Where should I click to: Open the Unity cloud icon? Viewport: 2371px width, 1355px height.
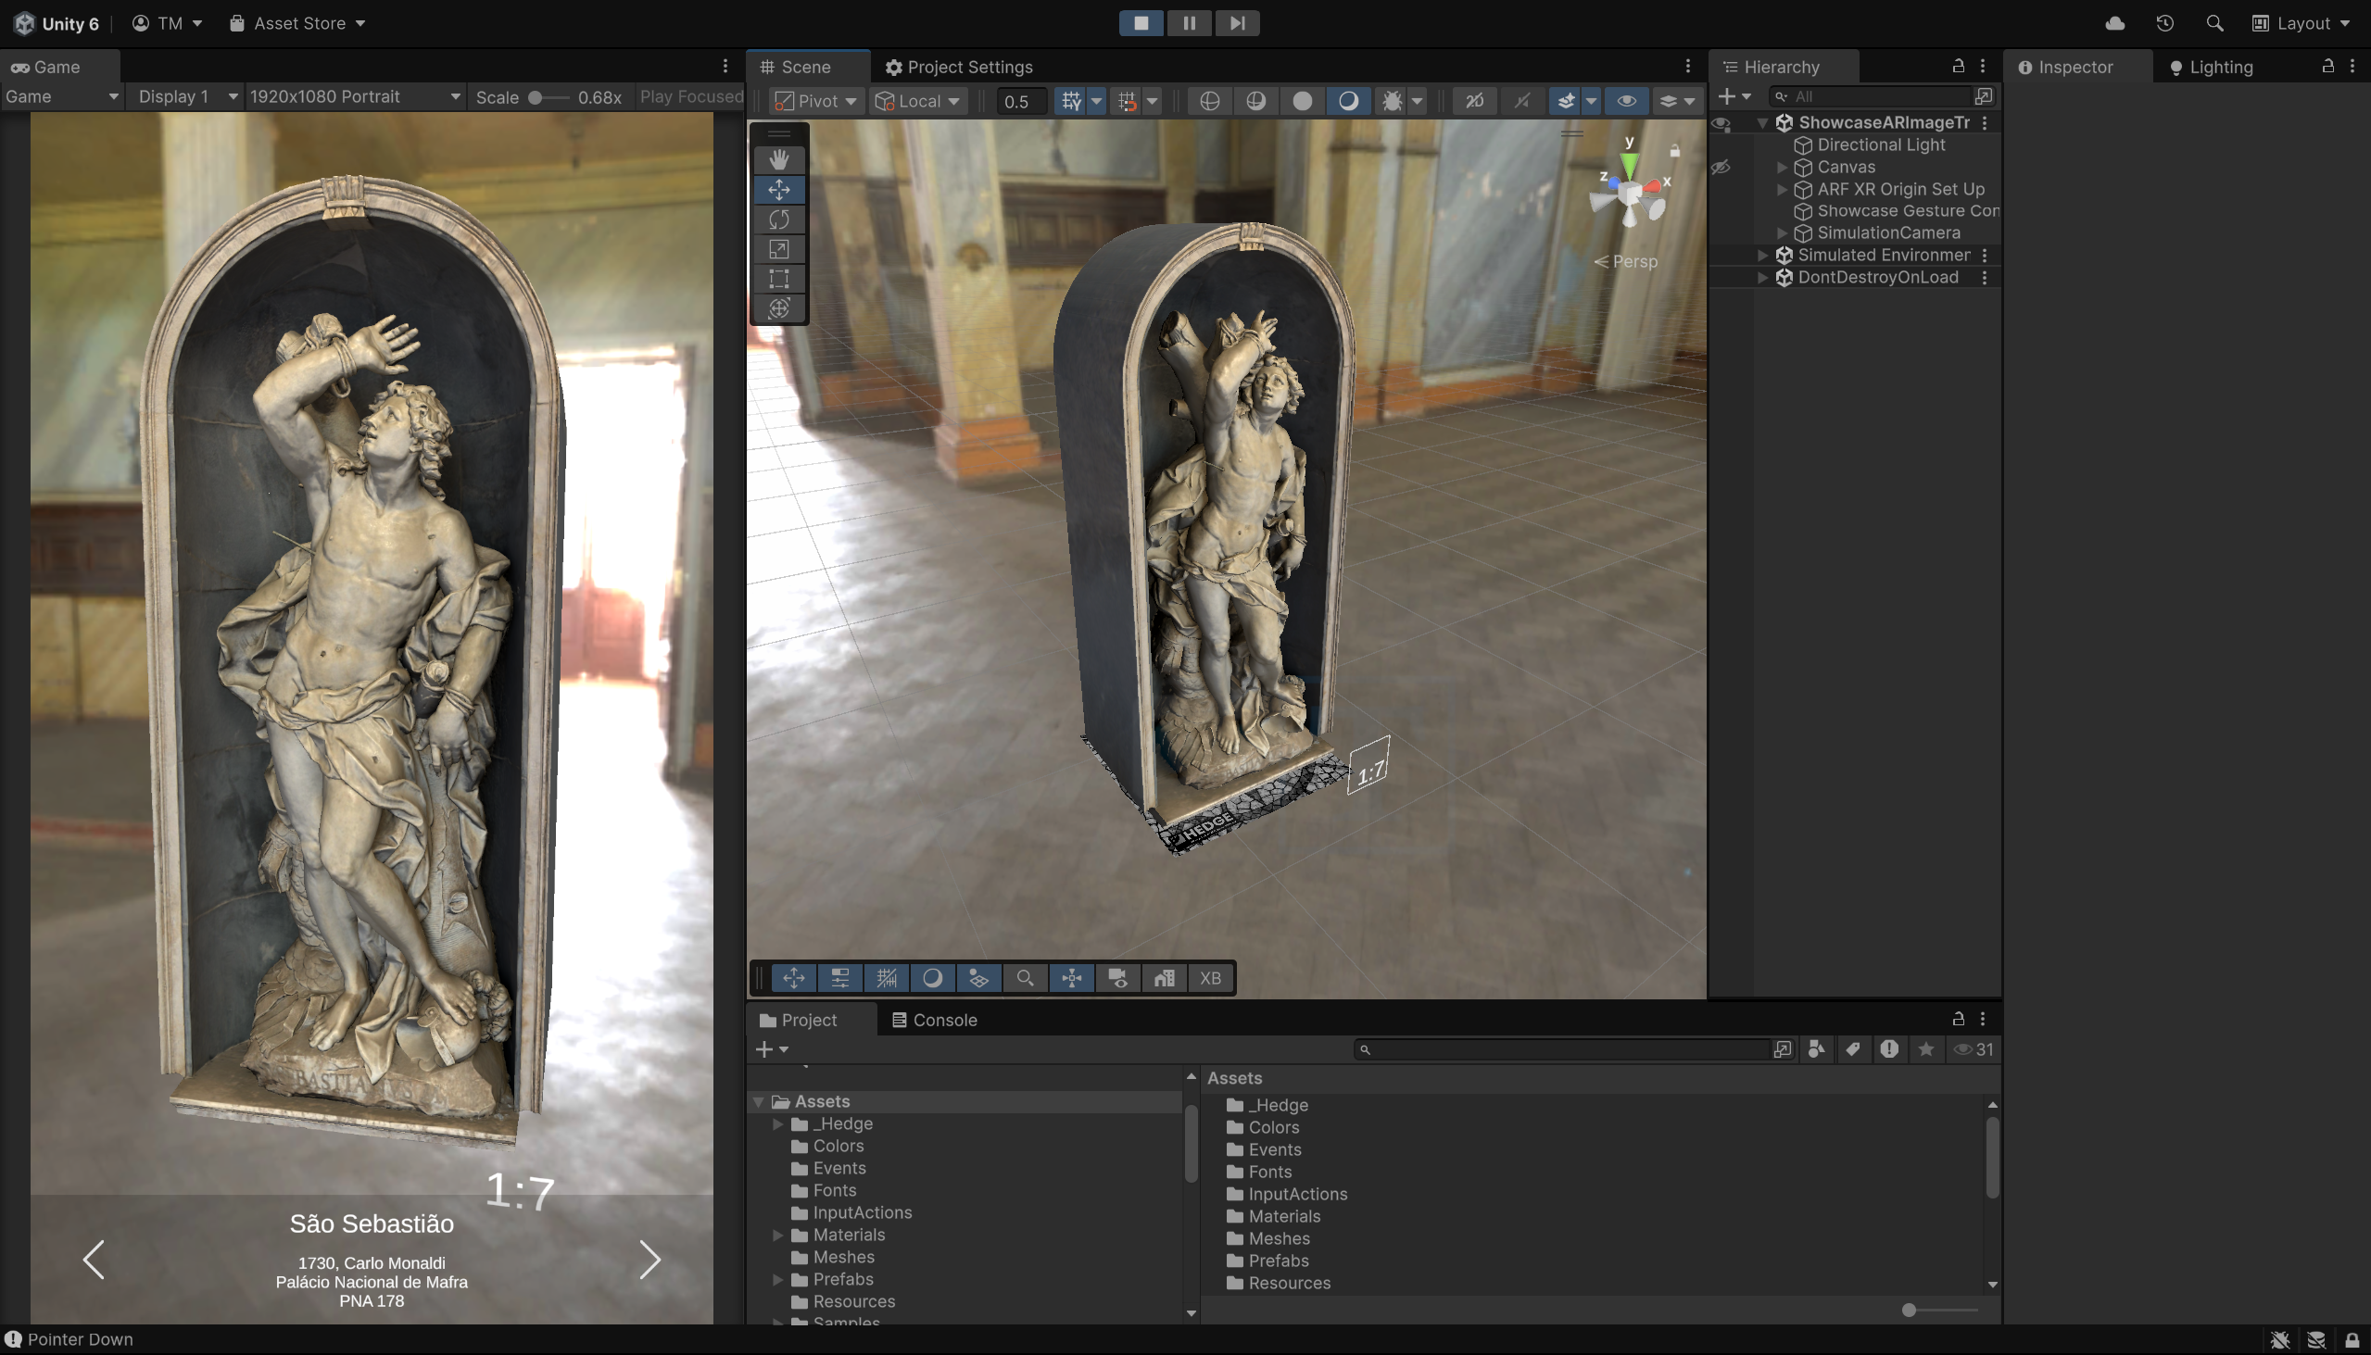[x=2114, y=23]
